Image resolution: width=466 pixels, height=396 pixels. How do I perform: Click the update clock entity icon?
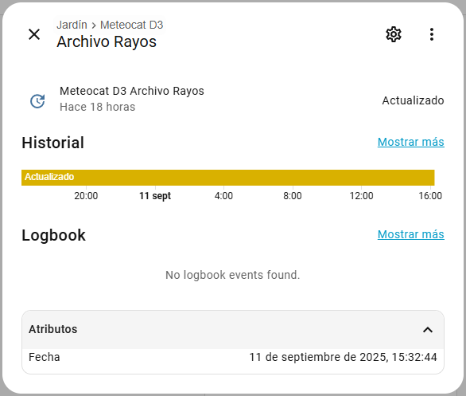click(37, 101)
